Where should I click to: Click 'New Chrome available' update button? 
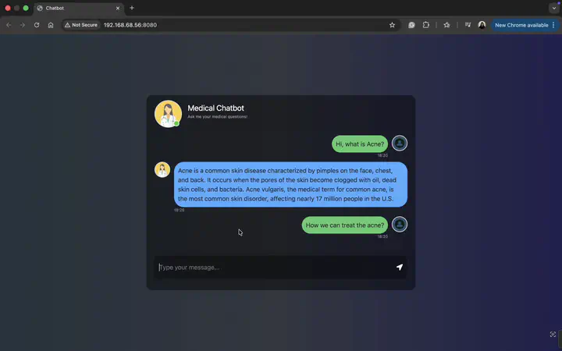(521, 25)
